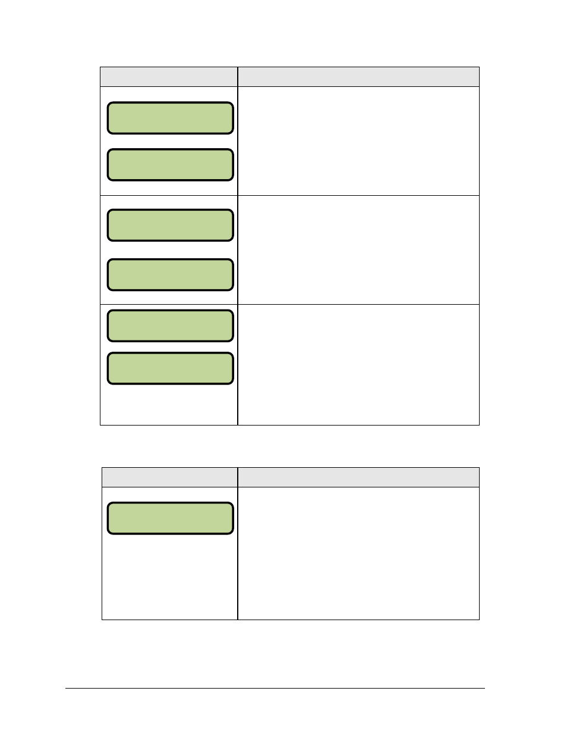Click the horizontal footer rule at the page bottom
Viewport: 567px width, 735px height.
tap(275, 689)
